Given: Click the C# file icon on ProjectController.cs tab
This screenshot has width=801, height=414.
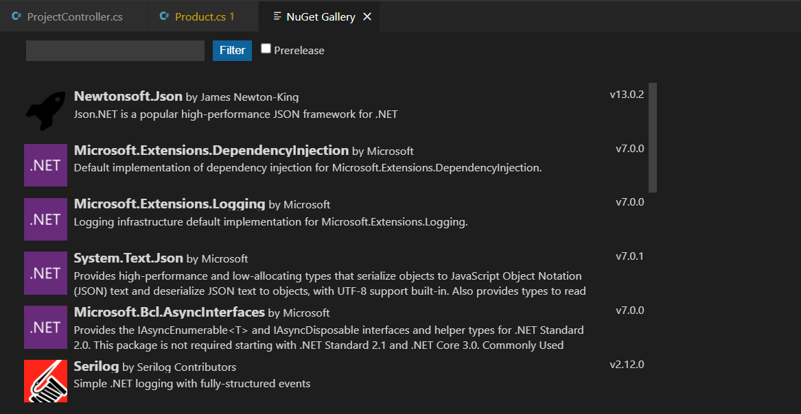Looking at the screenshot, I should click(17, 16).
